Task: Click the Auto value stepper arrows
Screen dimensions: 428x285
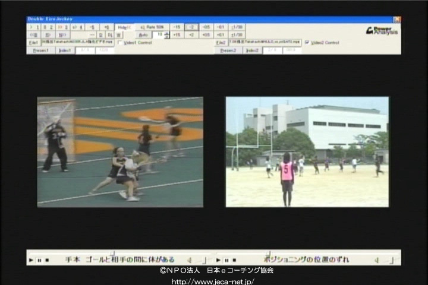Action: 166,35
